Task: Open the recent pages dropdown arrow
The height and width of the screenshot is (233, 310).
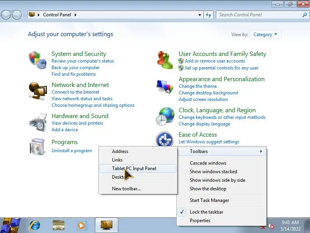Action: 25,15
